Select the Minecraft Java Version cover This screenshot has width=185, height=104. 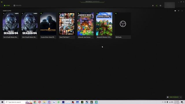coord(86,24)
